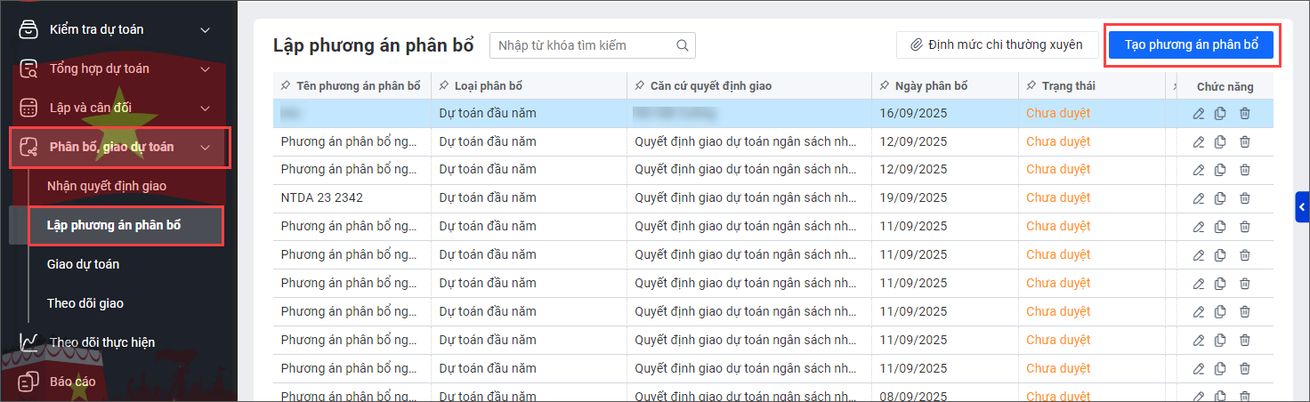Click edit icon for the NTDA 23 2342 row
Viewport: 1310px width, 402px height.
(x=1199, y=198)
